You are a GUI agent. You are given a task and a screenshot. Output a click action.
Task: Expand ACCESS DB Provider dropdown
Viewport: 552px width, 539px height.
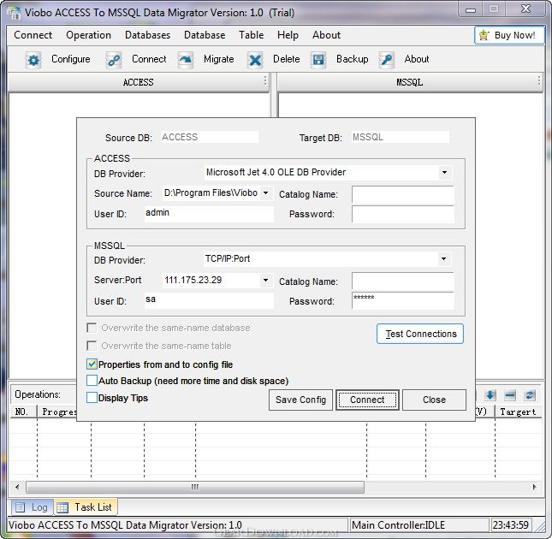pos(444,173)
